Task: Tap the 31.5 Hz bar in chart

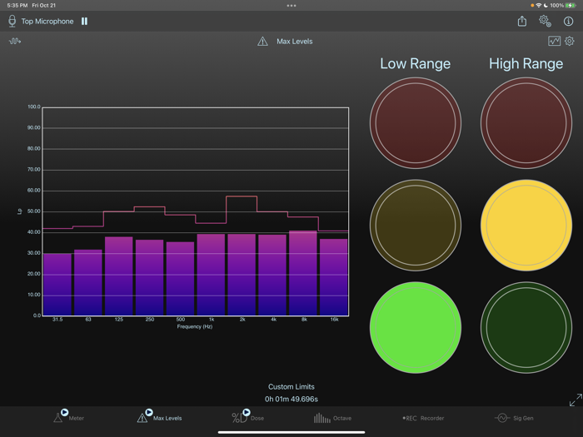Action: pos(57,285)
